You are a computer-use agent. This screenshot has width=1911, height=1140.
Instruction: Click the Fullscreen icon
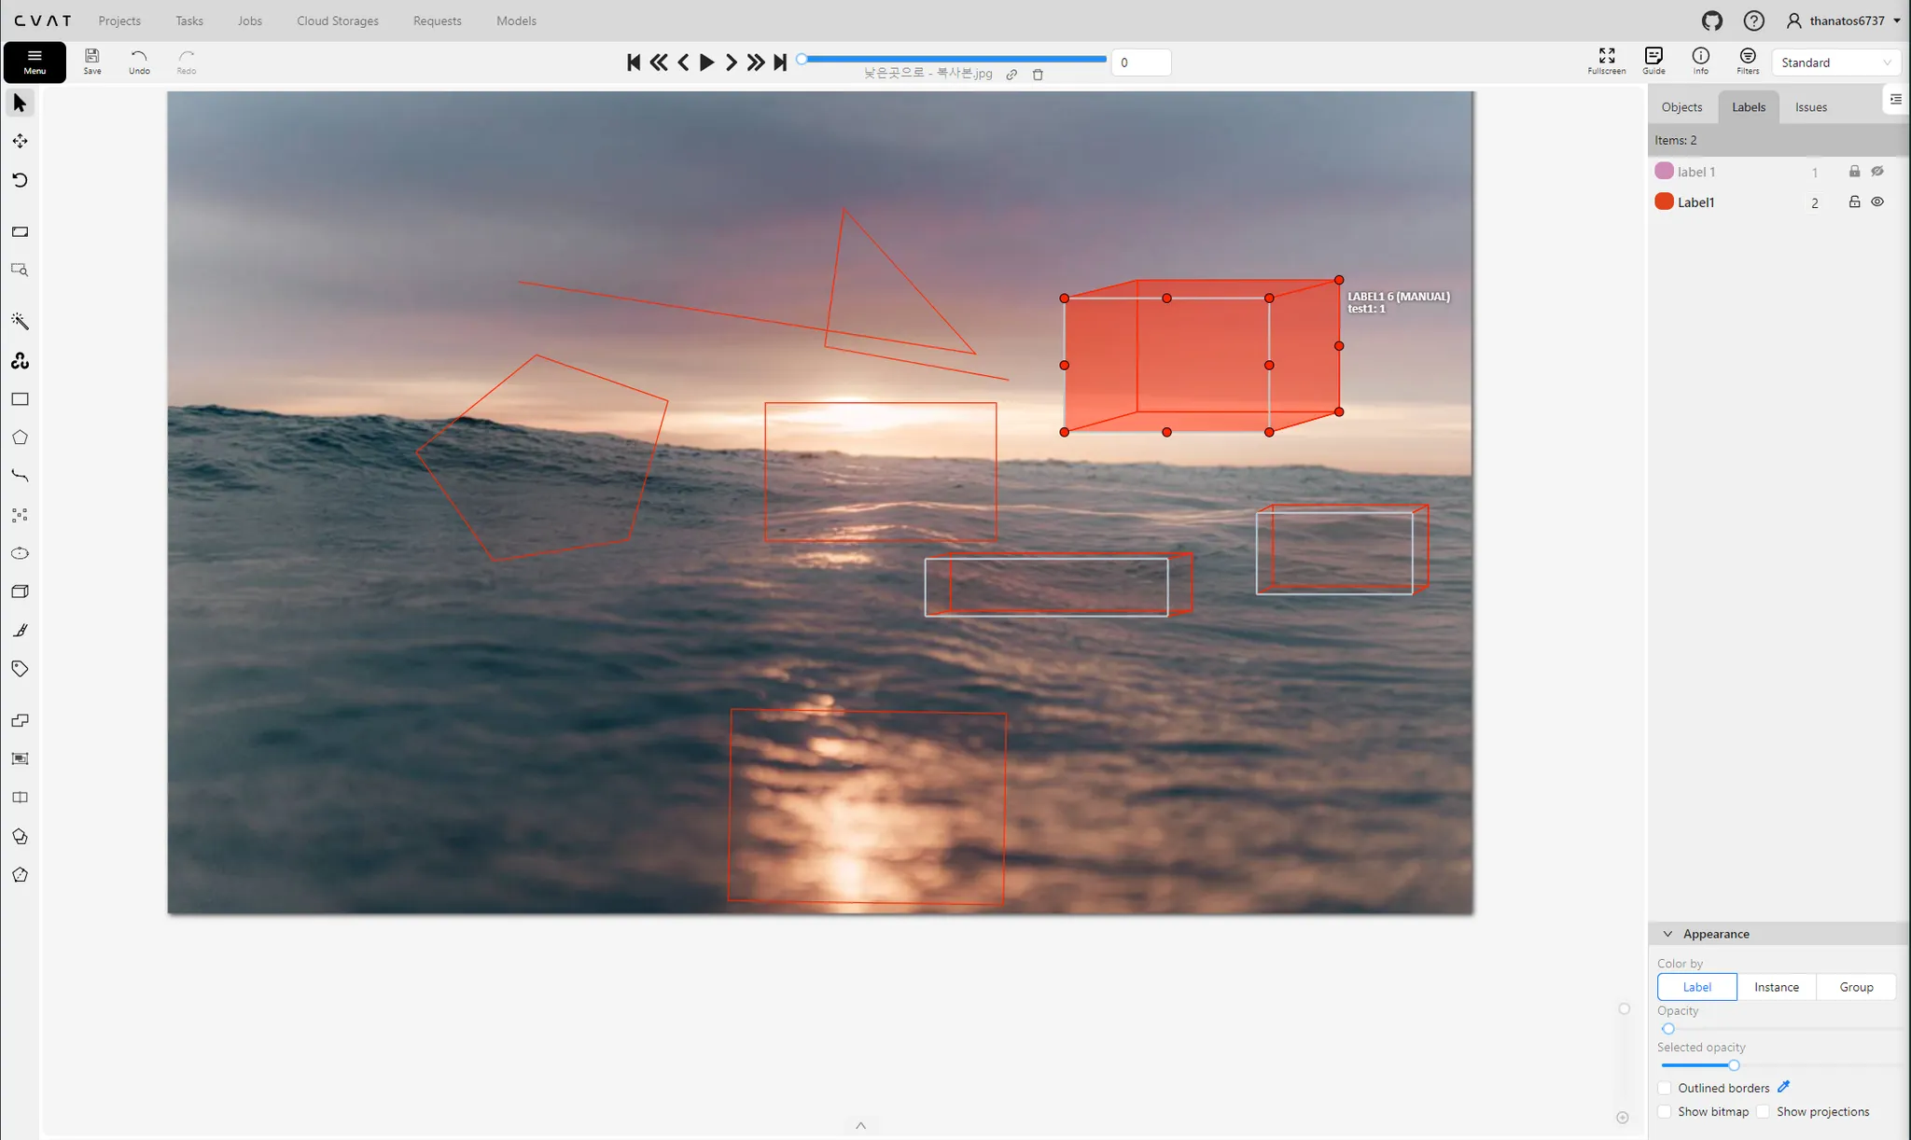(x=1606, y=61)
